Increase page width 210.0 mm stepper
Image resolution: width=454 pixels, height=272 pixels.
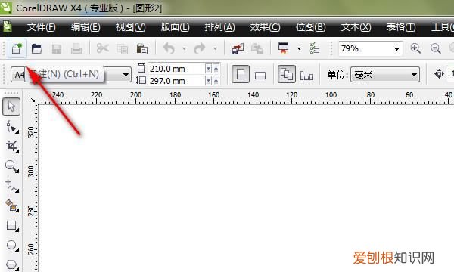point(216,69)
